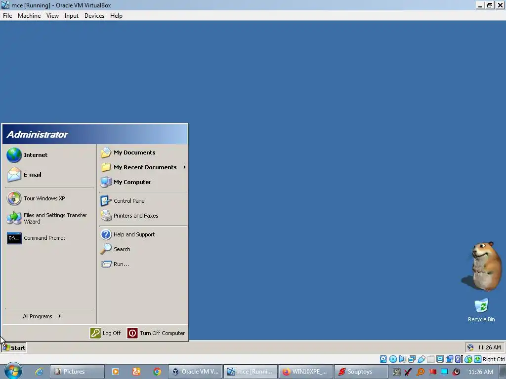This screenshot has width=506, height=379.
Task: Open the View menu
Action: [x=52, y=16]
